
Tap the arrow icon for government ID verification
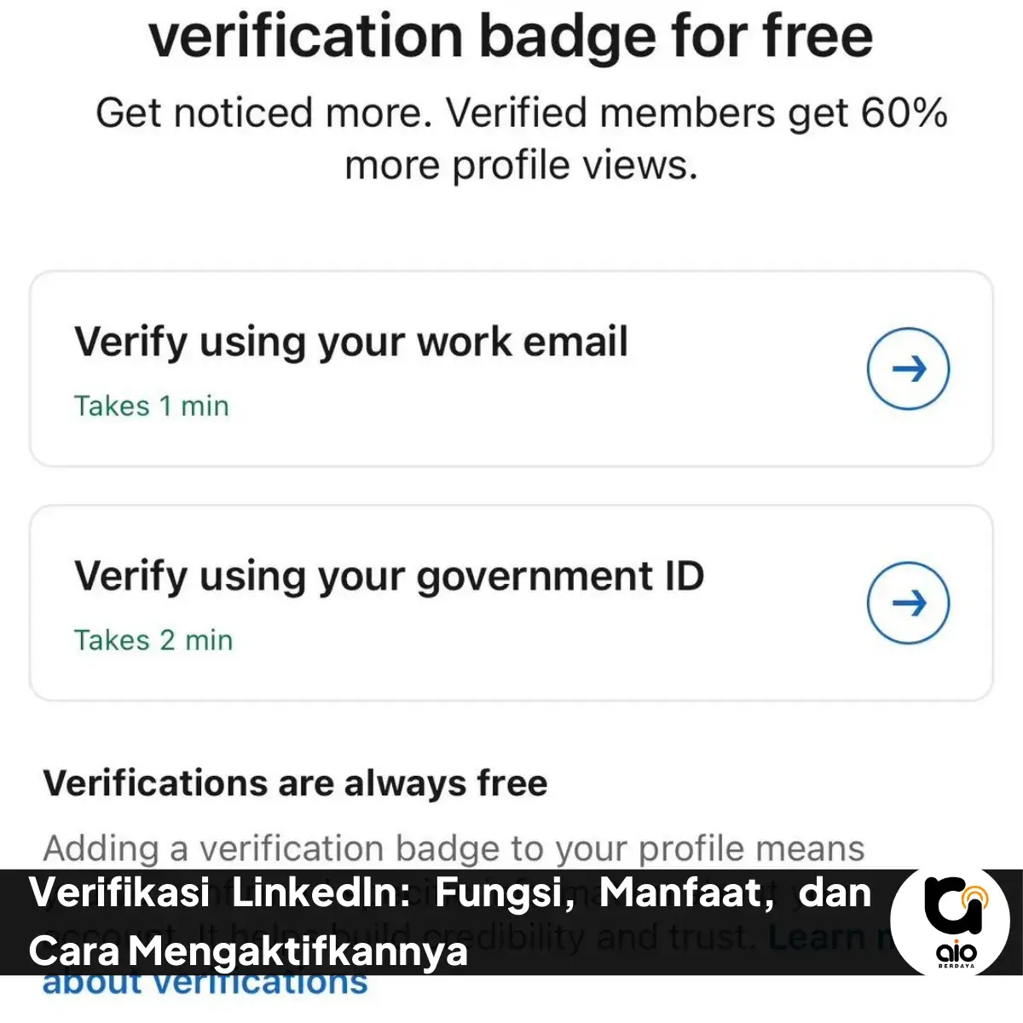coord(908,603)
